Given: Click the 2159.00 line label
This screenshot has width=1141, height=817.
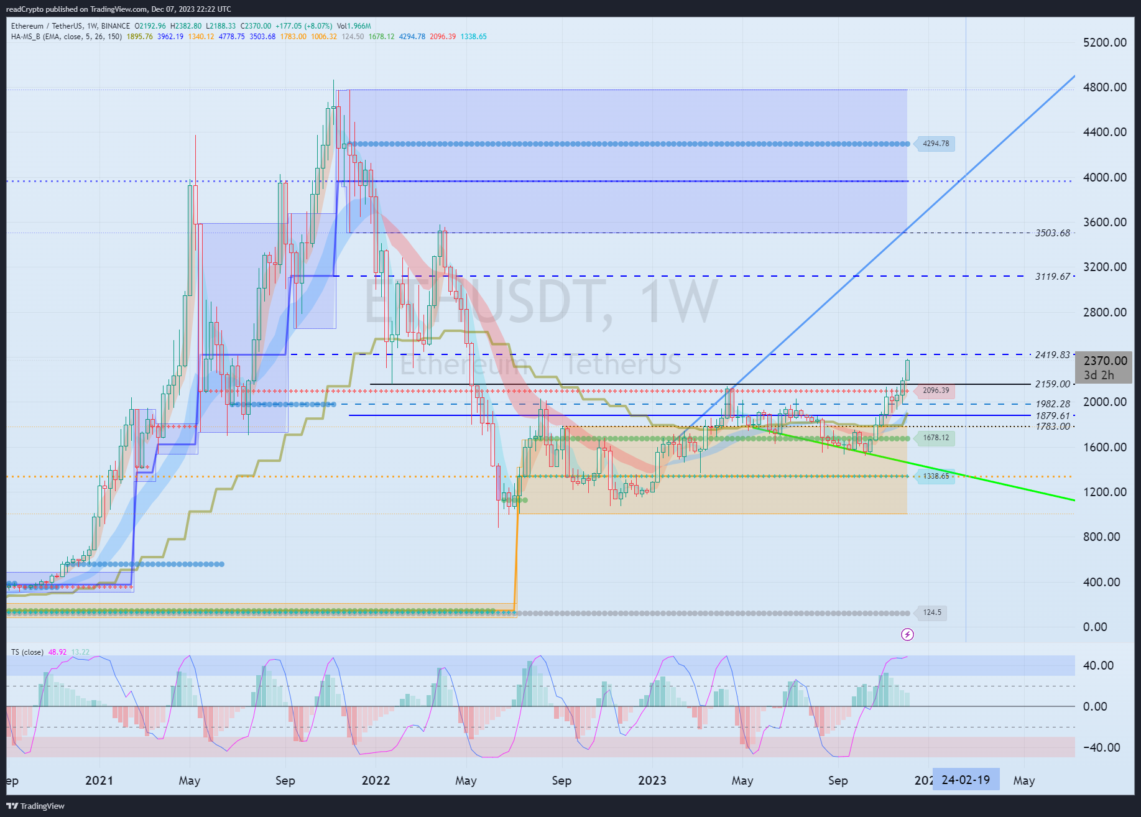Looking at the screenshot, I should pos(1053,384).
